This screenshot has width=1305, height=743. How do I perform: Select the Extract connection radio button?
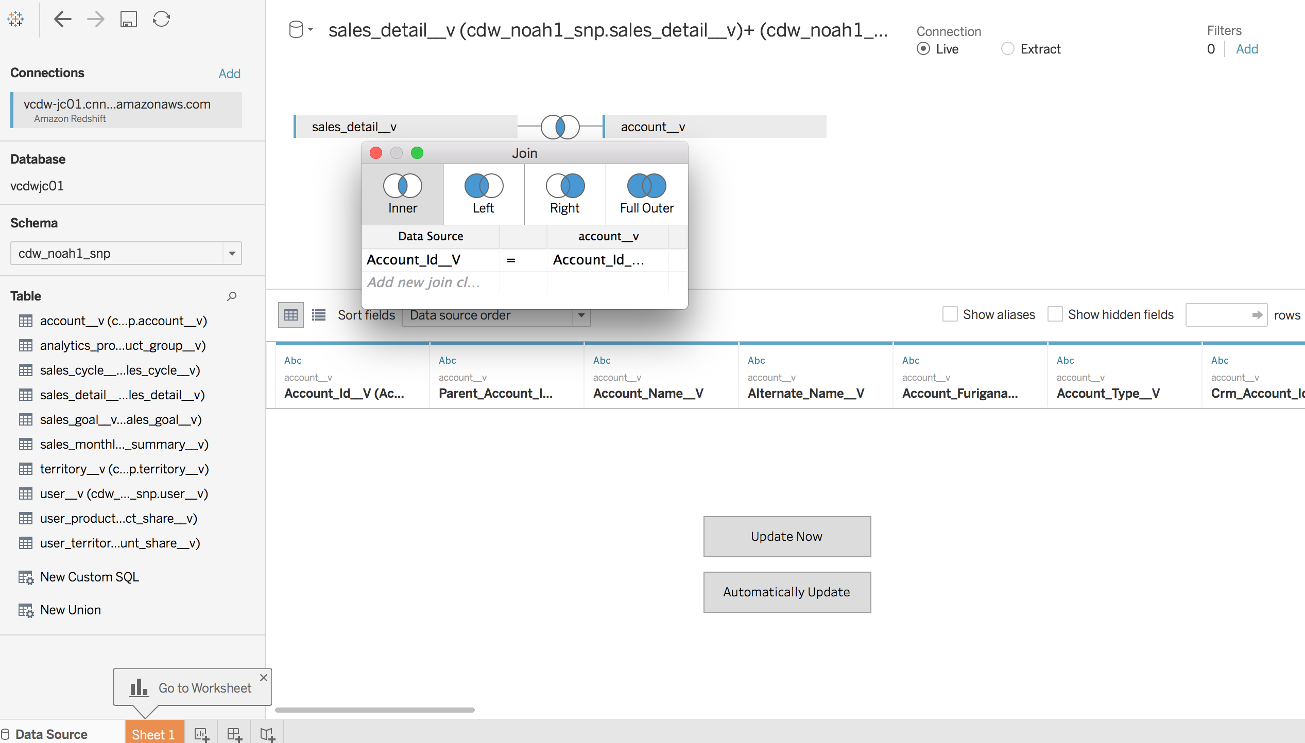[x=1007, y=49]
